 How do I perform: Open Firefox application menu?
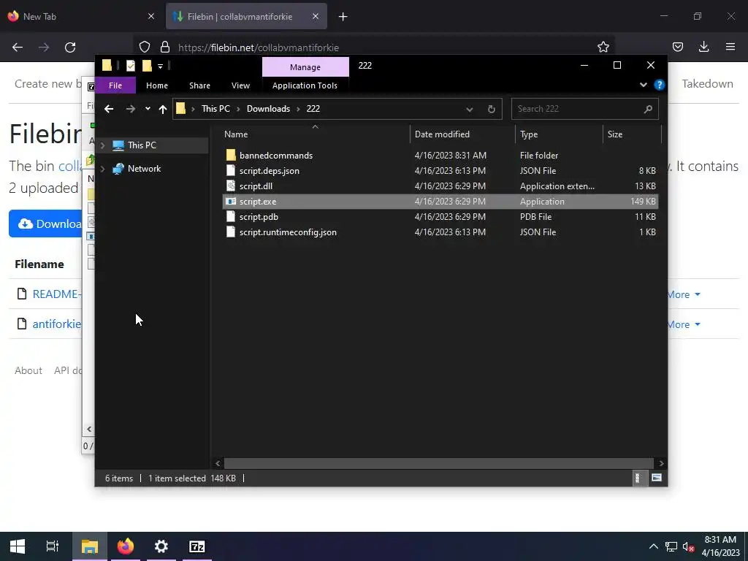pos(730,47)
